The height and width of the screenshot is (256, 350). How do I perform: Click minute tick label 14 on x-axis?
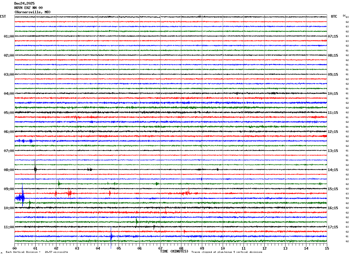click(306, 248)
